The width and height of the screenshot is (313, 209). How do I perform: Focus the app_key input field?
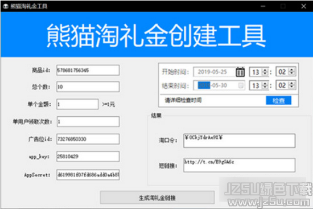[x=88, y=156]
